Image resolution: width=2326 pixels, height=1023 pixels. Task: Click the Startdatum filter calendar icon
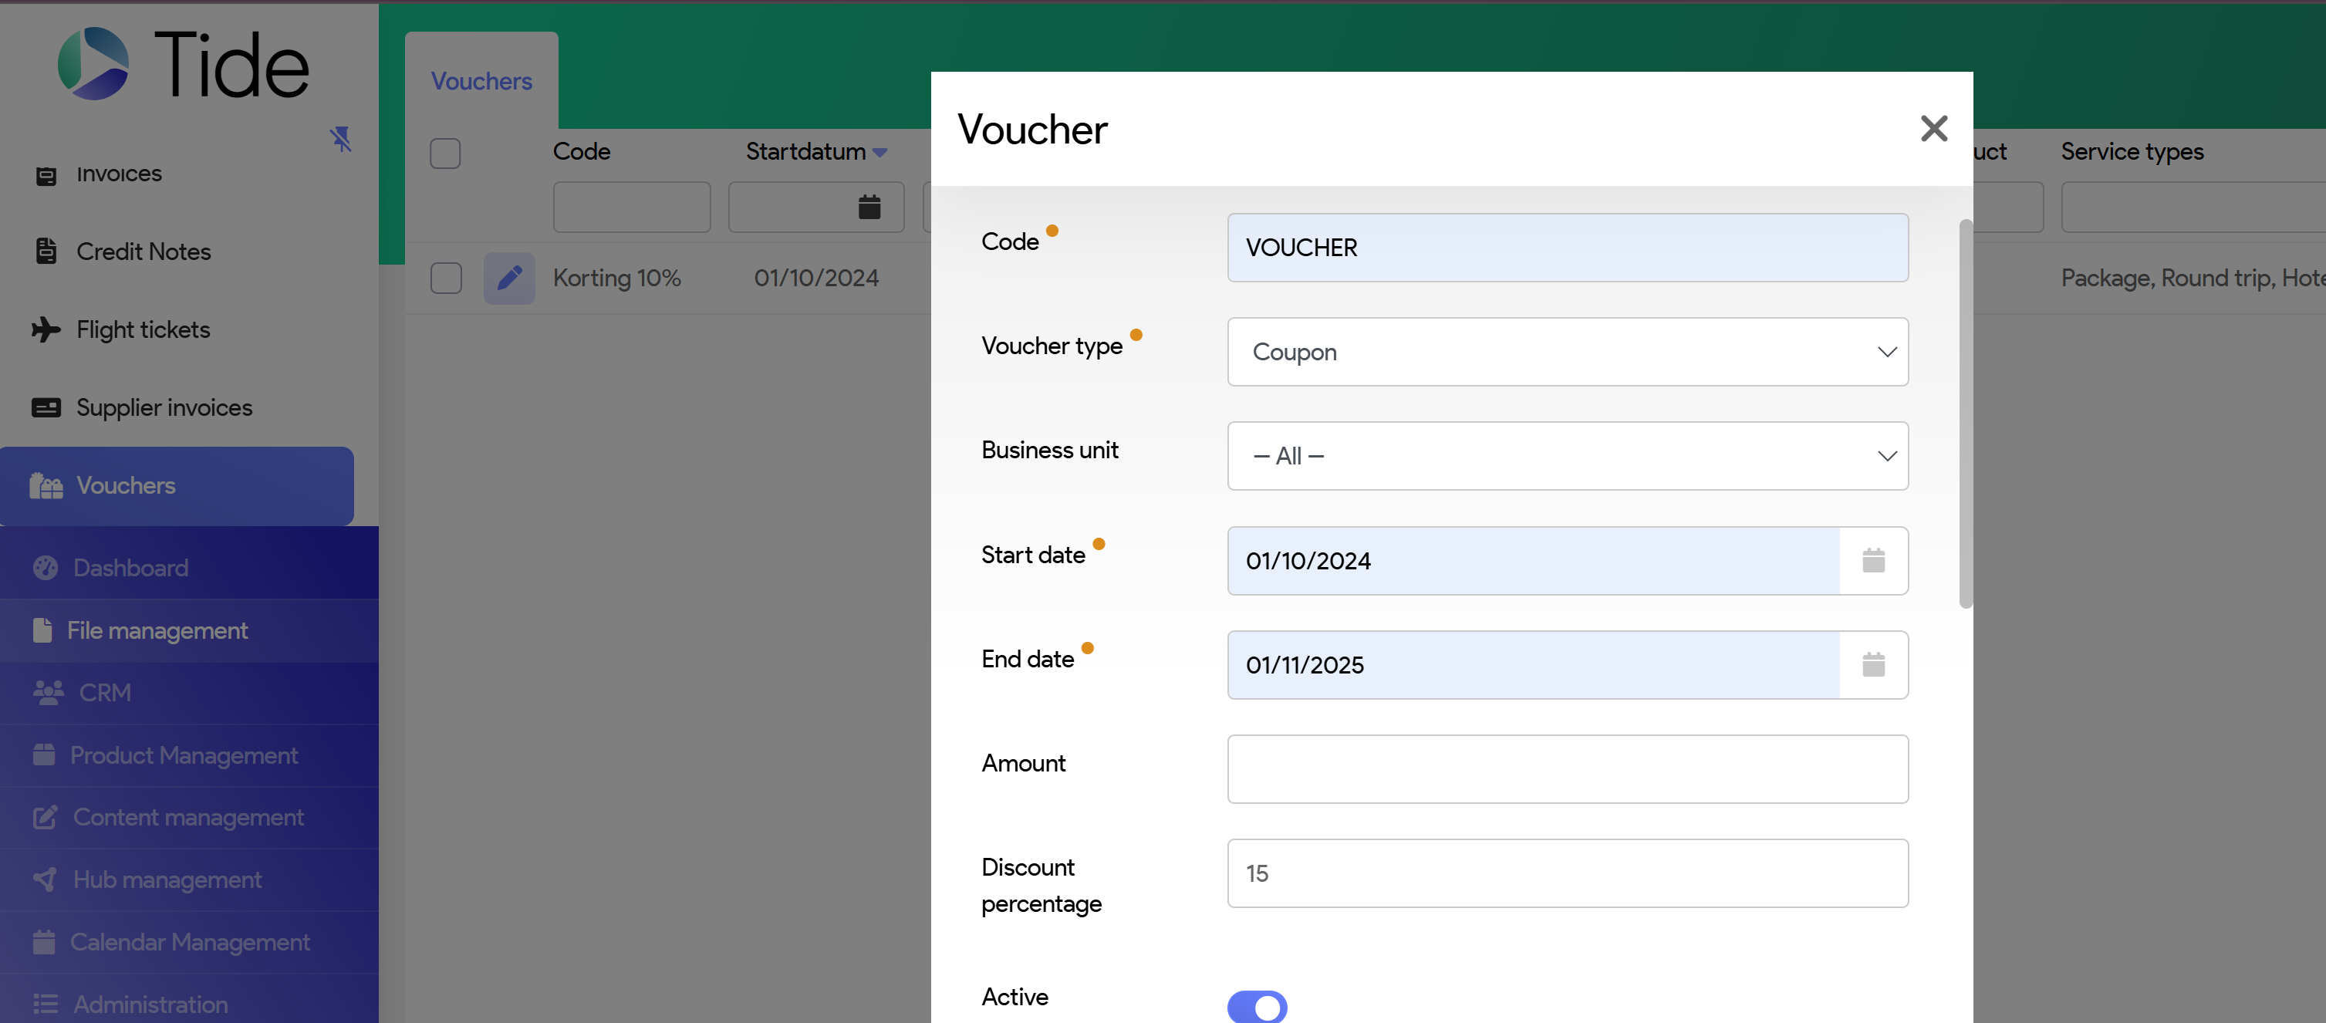[x=869, y=208]
